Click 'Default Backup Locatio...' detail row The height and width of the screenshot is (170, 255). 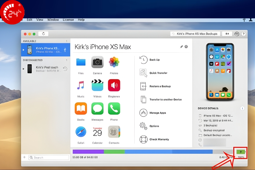pos(215,135)
